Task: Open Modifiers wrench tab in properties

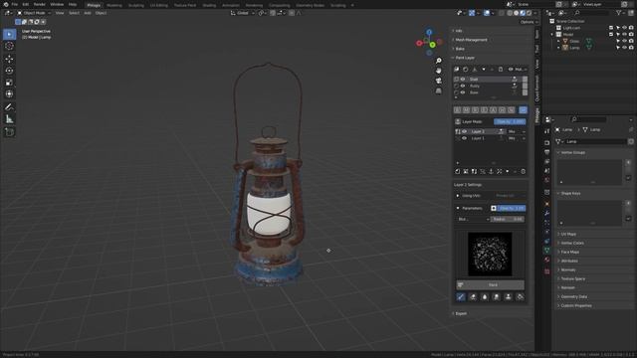Action: (x=547, y=214)
